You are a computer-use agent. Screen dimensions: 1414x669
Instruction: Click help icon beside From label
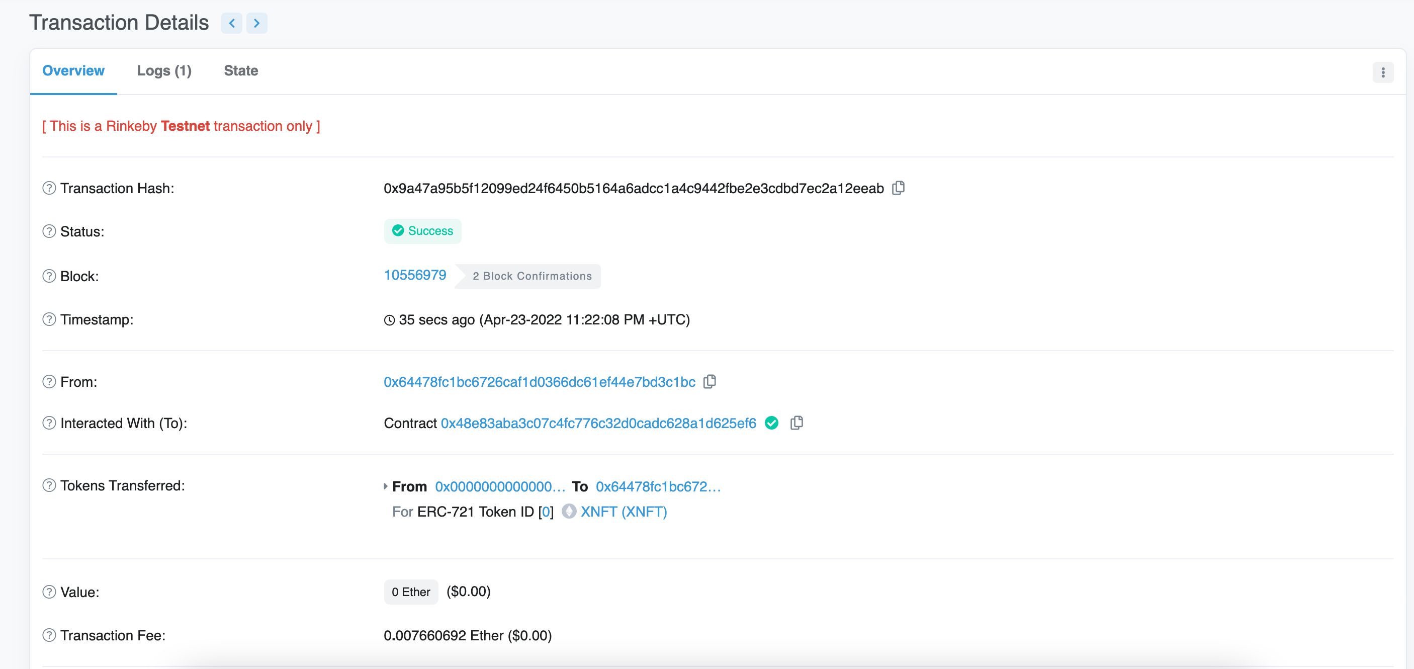click(49, 381)
